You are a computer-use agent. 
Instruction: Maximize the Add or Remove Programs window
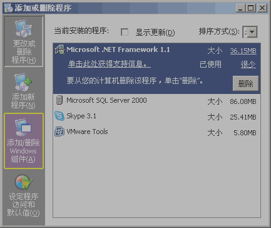251,8
